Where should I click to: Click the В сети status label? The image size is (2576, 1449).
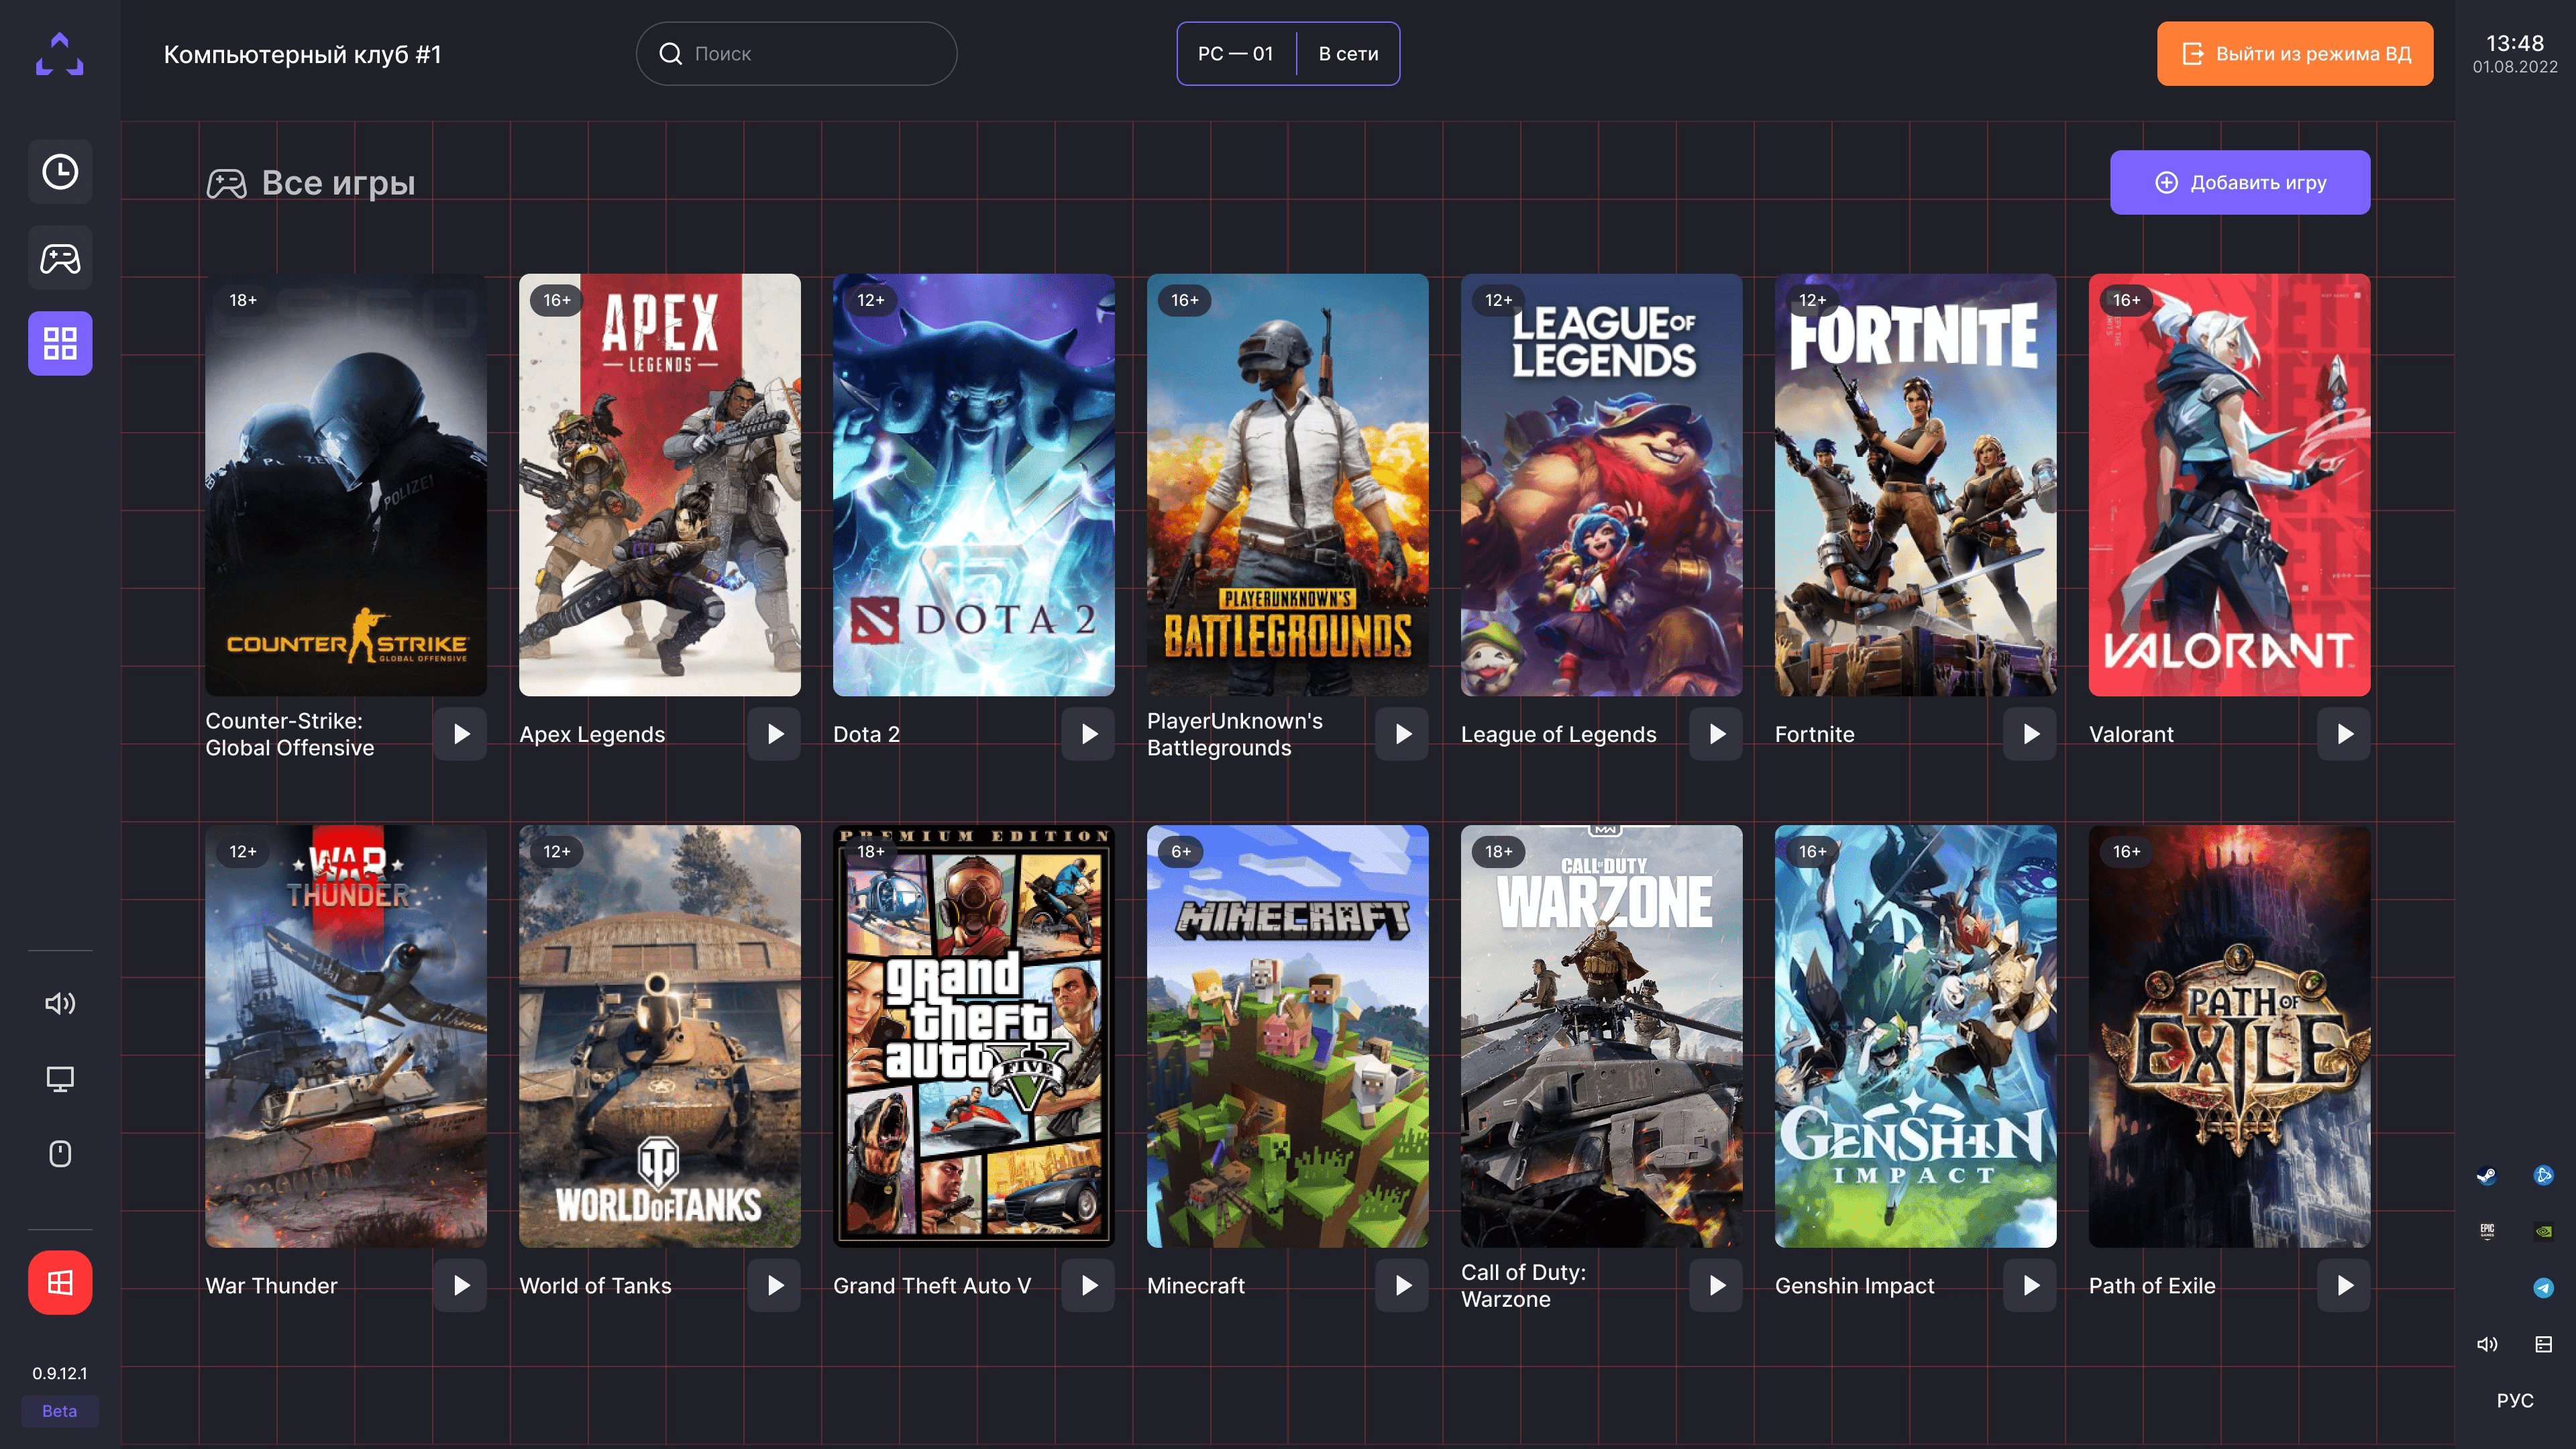pos(1348,54)
